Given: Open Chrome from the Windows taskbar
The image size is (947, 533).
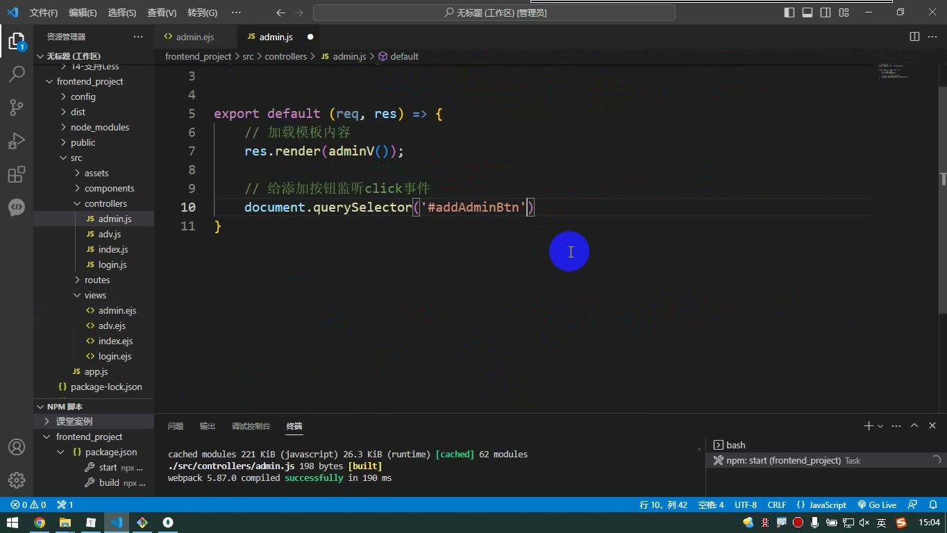Looking at the screenshot, I should coord(40,523).
